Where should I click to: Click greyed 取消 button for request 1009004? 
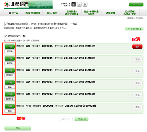137,71
